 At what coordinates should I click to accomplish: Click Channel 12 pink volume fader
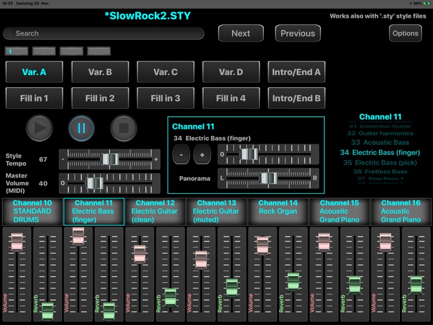pyautogui.click(x=140, y=254)
